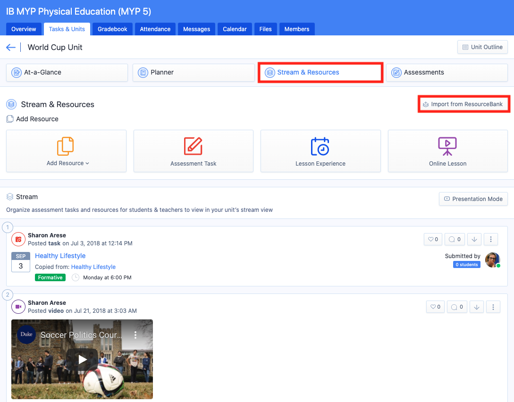Like the Soccer Politics video post

[435, 307]
